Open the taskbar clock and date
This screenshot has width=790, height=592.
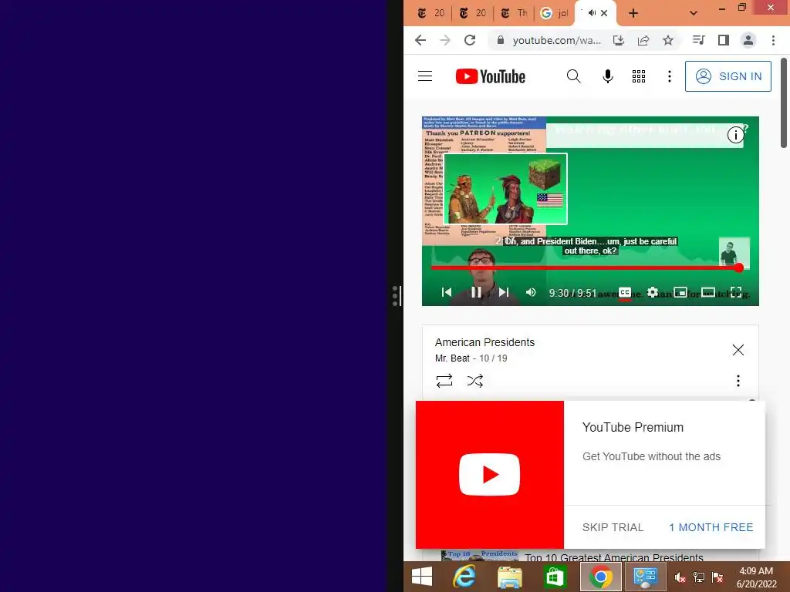point(756,577)
